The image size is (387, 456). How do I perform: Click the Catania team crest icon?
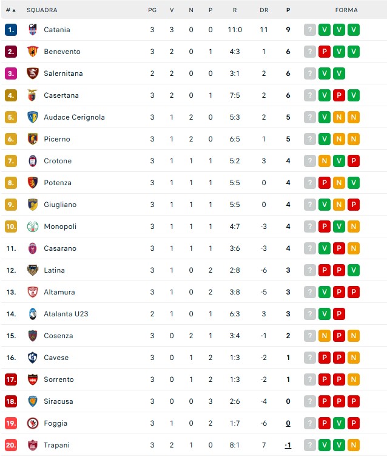pyautogui.click(x=33, y=30)
